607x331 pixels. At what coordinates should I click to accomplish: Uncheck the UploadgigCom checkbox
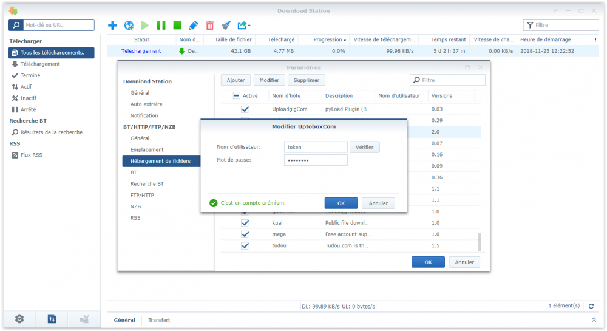245,109
